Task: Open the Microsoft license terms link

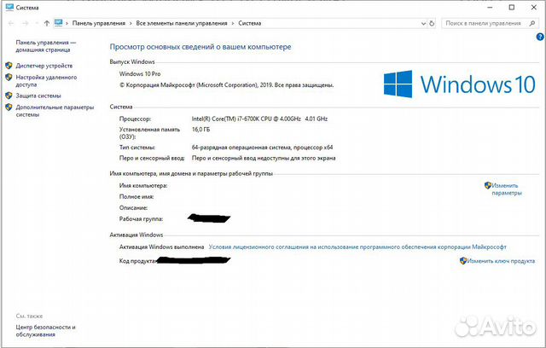Action: (x=357, y=246)
